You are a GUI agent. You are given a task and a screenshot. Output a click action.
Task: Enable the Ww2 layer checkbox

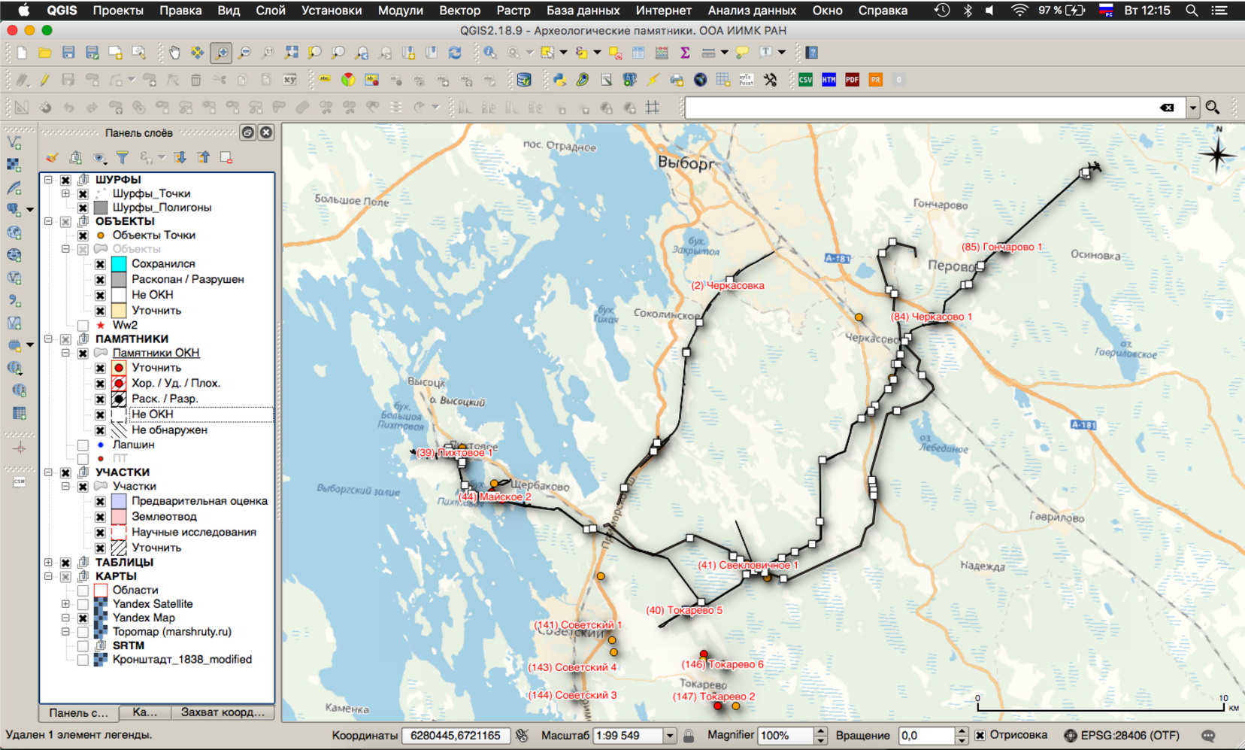click(x=83, y=326)
